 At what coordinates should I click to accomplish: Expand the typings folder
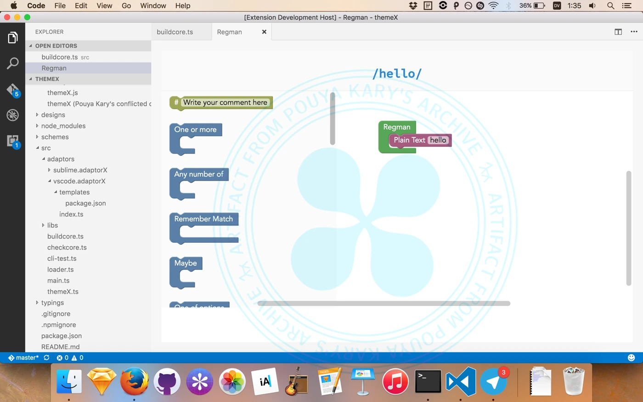point(52,303)
